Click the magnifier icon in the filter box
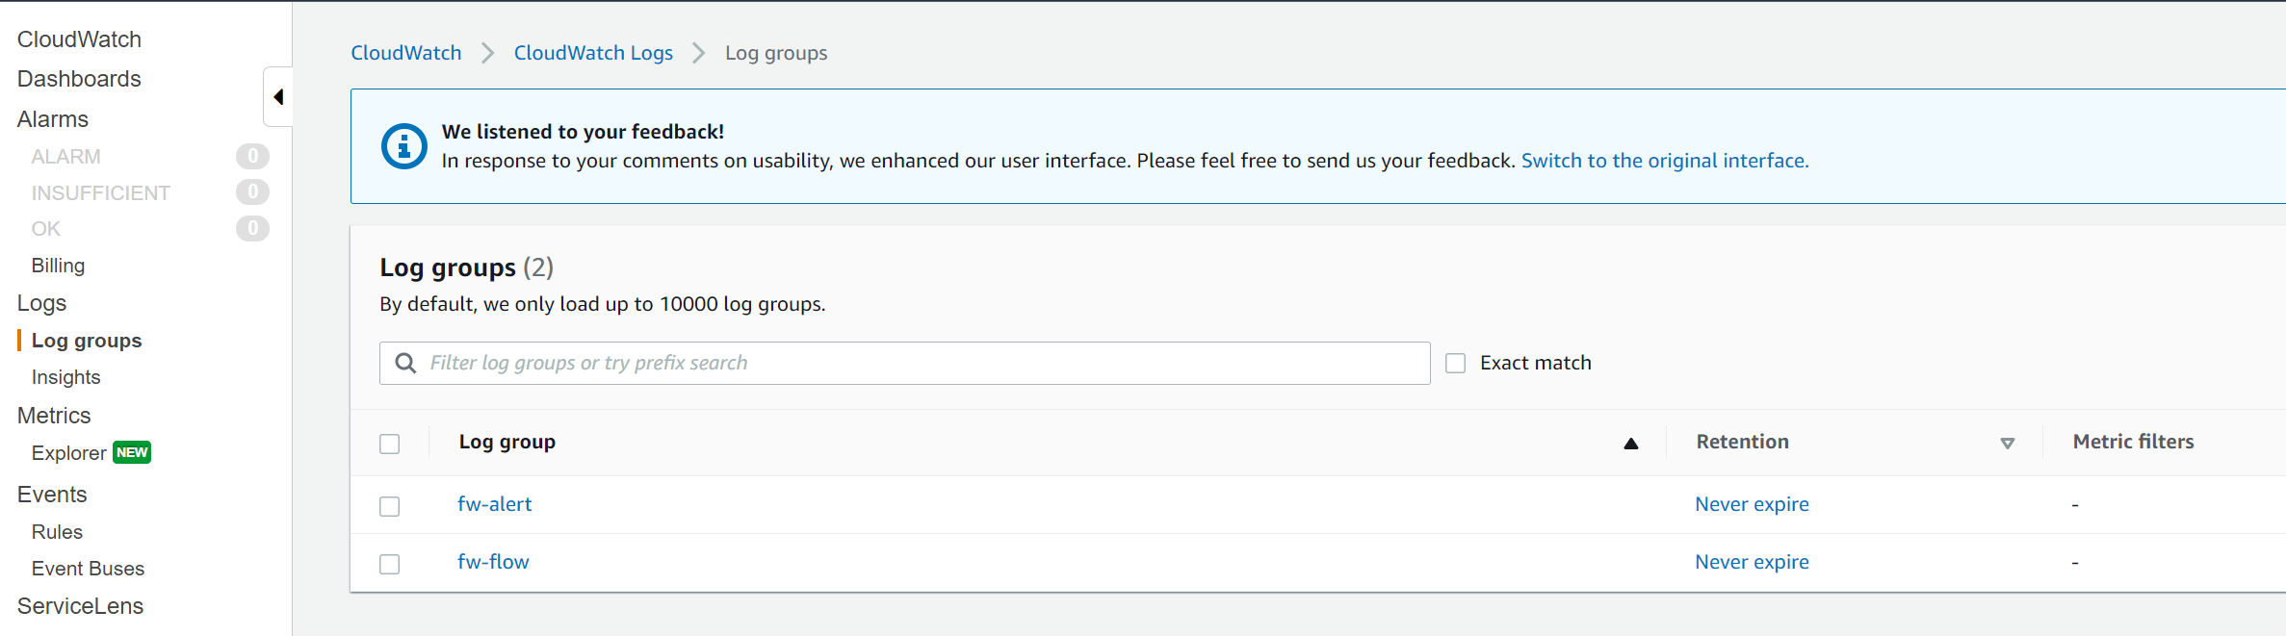2286x636 pixels. click(406, 363)
